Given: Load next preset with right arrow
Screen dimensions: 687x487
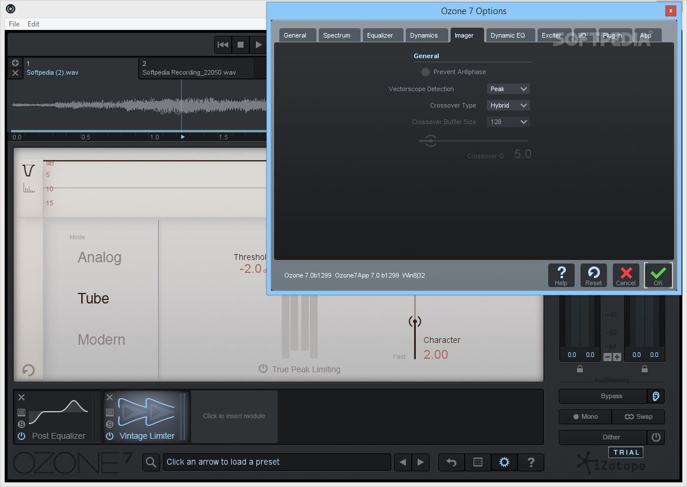Looking at the screenshot, I should (x=421, y=462).
